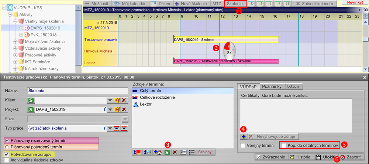This screenshot has width=369, height=164.
Task: Add a certificate with the blue plus icon
Action: (244, 136)
